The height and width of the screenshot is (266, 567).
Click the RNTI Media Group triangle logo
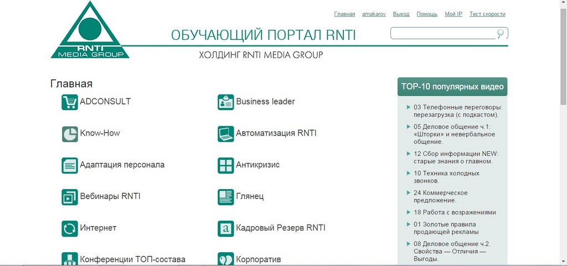(90, 30)
